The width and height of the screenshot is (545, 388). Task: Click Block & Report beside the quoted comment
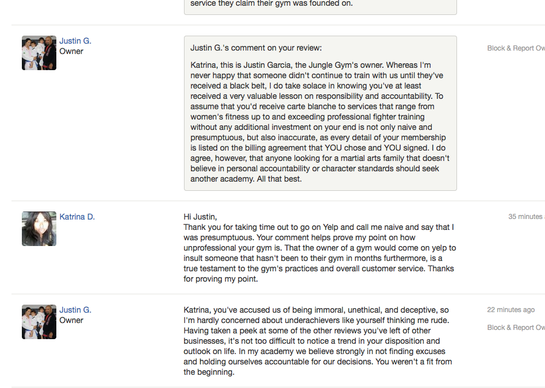[516, 48]
